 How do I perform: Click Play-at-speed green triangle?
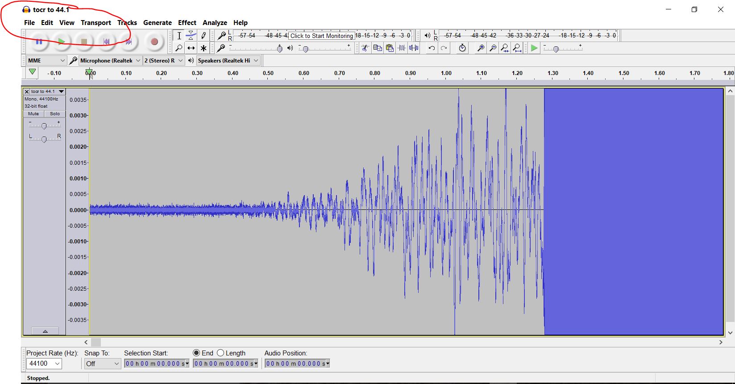coord(534,48)
